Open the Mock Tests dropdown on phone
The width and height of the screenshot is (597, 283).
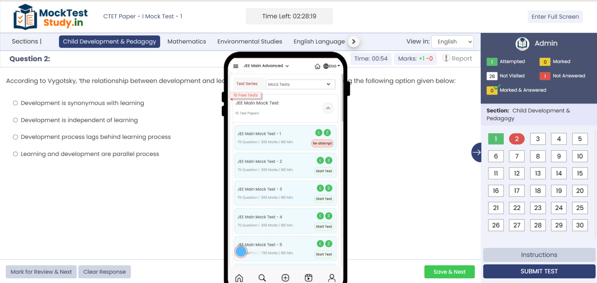pos(300,84)
